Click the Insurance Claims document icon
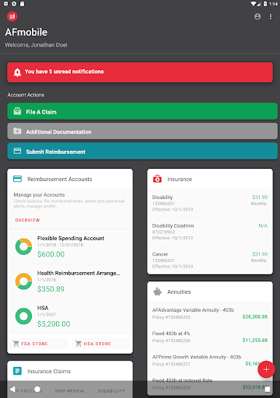 (x=17, y=371)
